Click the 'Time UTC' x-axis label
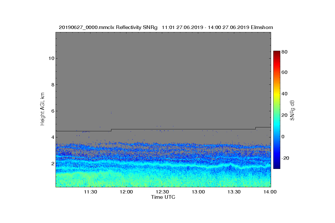Viewport: 335px width, 223px height. pos(163,197)
